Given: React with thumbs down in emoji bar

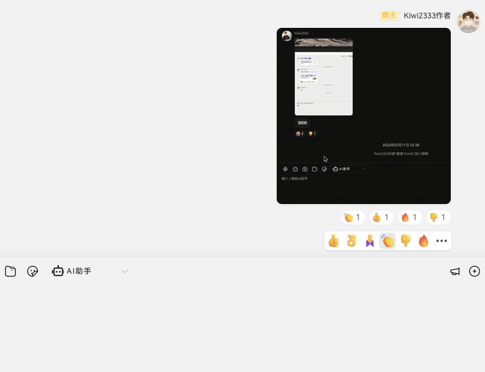Looking at the screenshot, I should (406, 241).
